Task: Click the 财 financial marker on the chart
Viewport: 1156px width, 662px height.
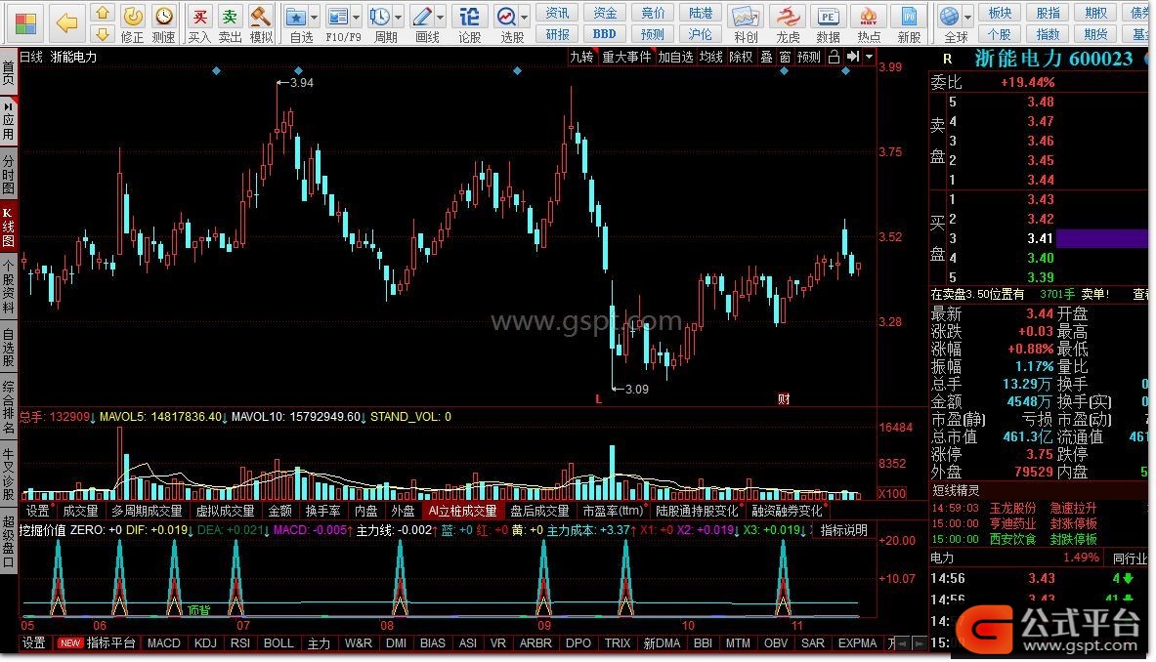Action: point(784,398)
